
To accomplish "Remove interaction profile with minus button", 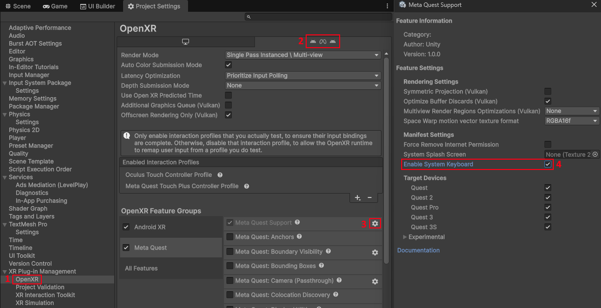I will coord(370,197).
